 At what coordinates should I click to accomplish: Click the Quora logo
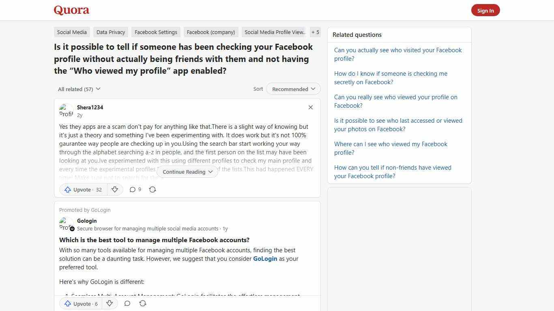tap(71, 10)
